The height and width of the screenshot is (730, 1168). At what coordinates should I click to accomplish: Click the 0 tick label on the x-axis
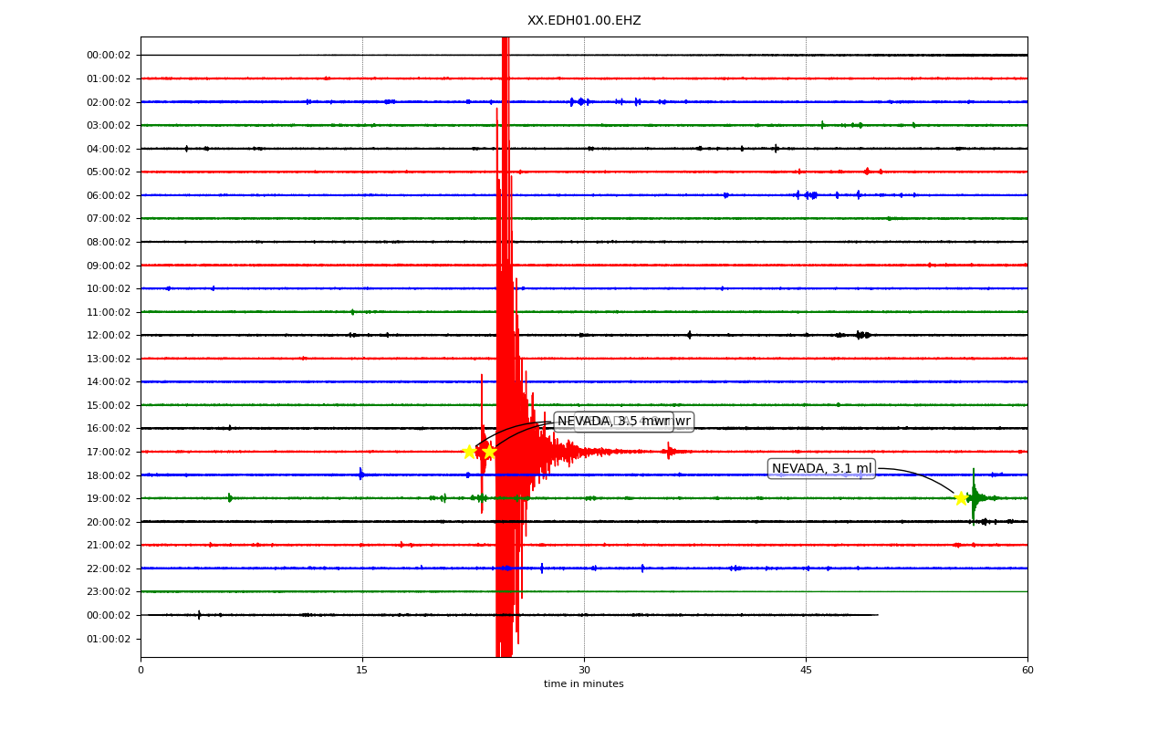(141, 671)
